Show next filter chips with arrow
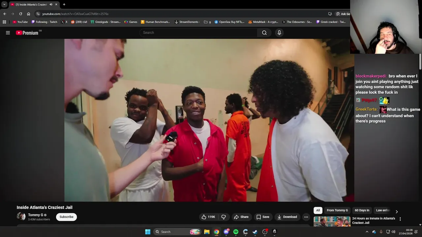Viewport: 422px width, 237px height. pos(397,212)
